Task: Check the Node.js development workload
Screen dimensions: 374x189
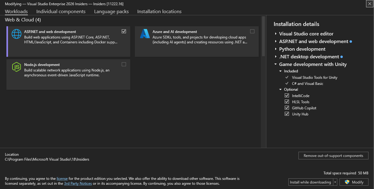Action: pyautogui.click(x=124, y=64)
